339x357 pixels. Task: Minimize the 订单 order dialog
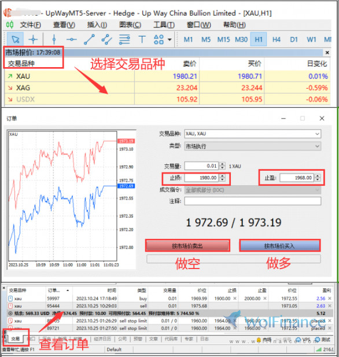[283, 119]
